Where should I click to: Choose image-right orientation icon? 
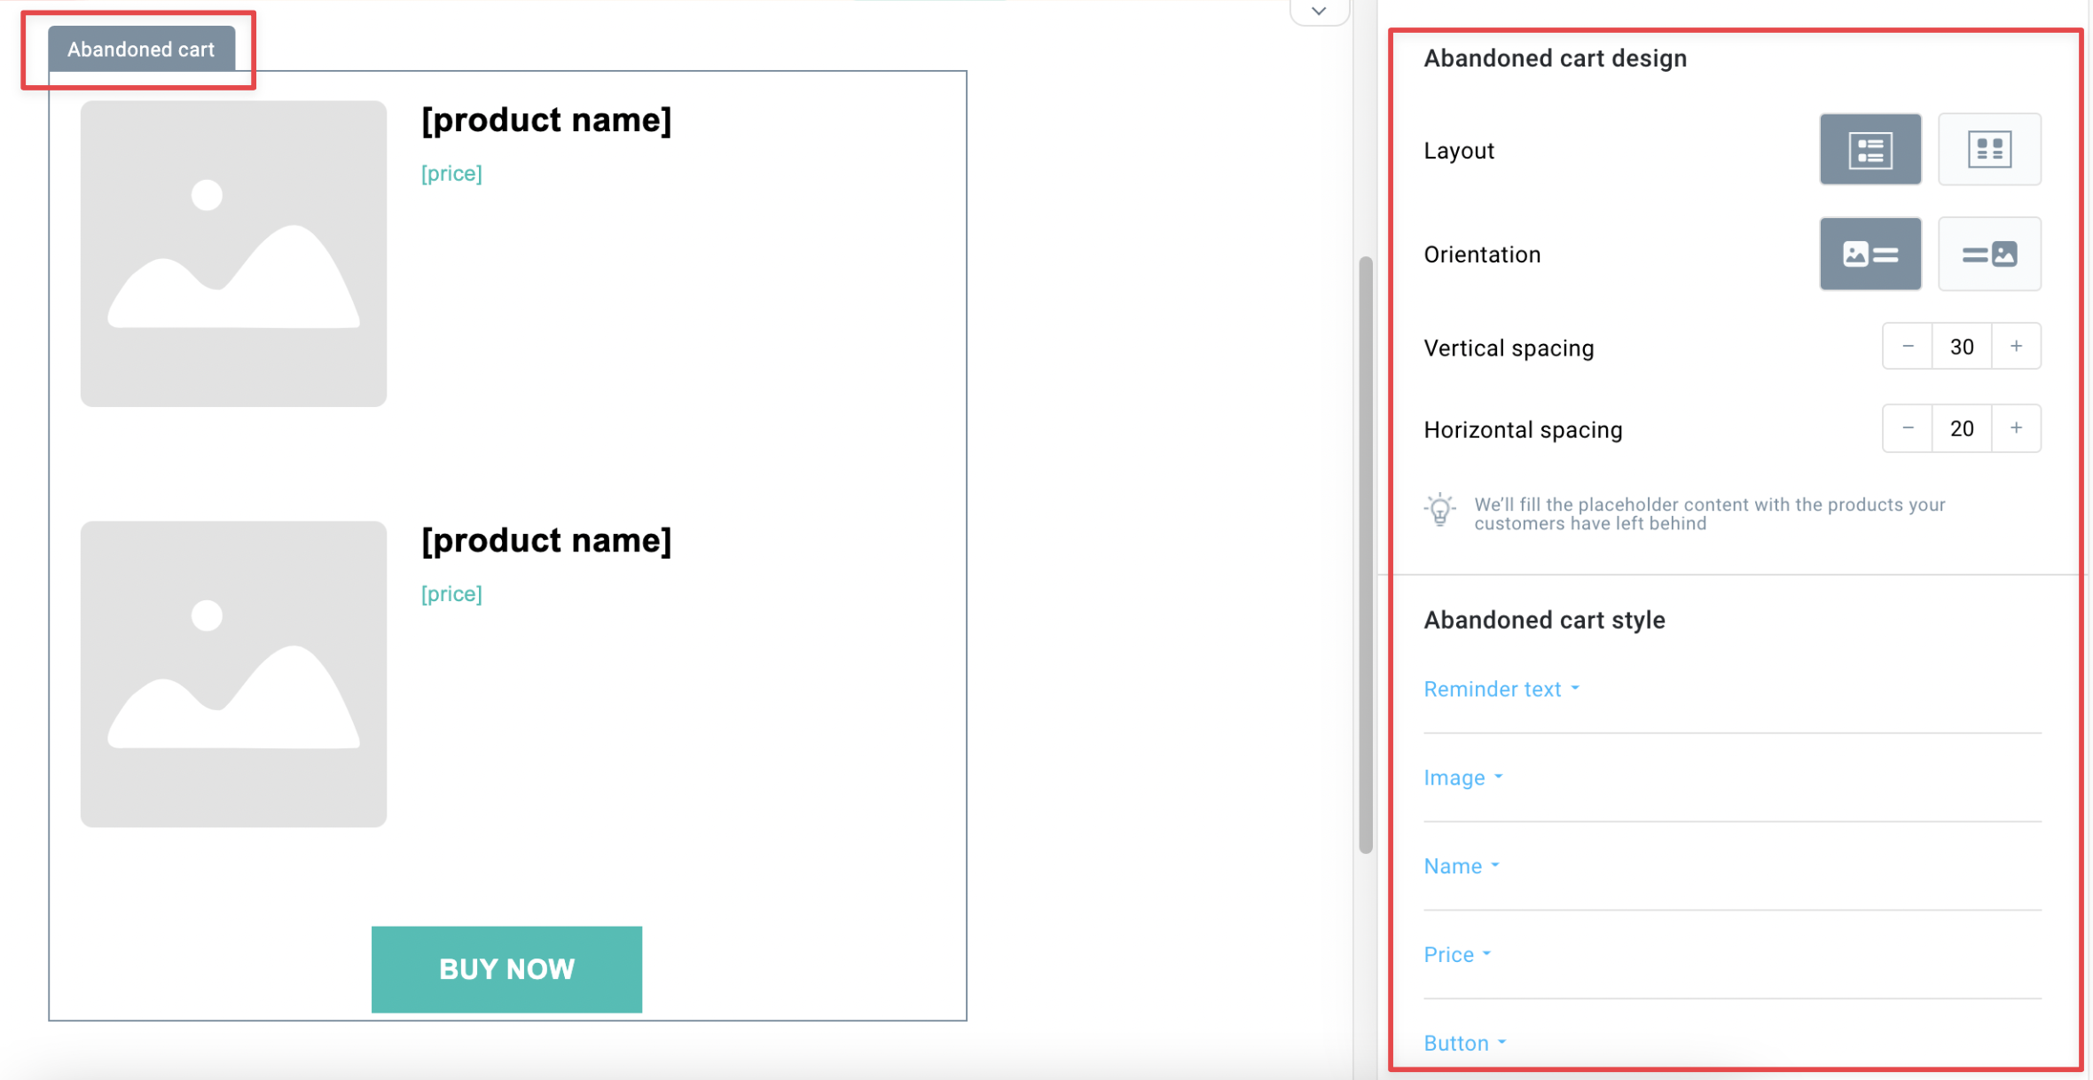coord(1989,254)
